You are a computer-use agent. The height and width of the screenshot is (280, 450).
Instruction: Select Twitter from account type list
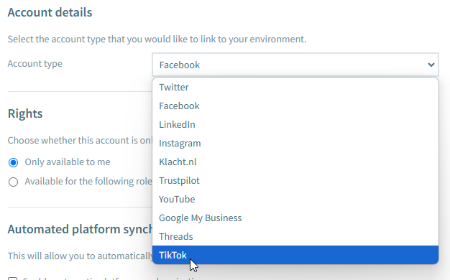coord(295,87)
